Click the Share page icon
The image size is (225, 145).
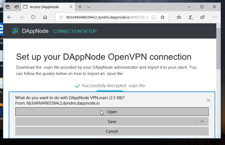[x=202, y=17]
